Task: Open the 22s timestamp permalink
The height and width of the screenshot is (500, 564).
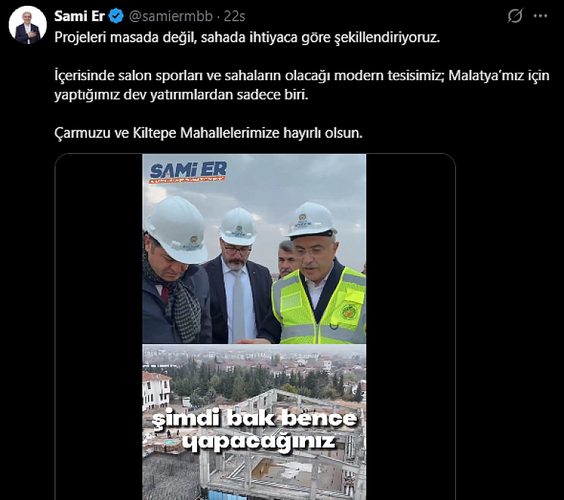Action: tap(234, 16)
